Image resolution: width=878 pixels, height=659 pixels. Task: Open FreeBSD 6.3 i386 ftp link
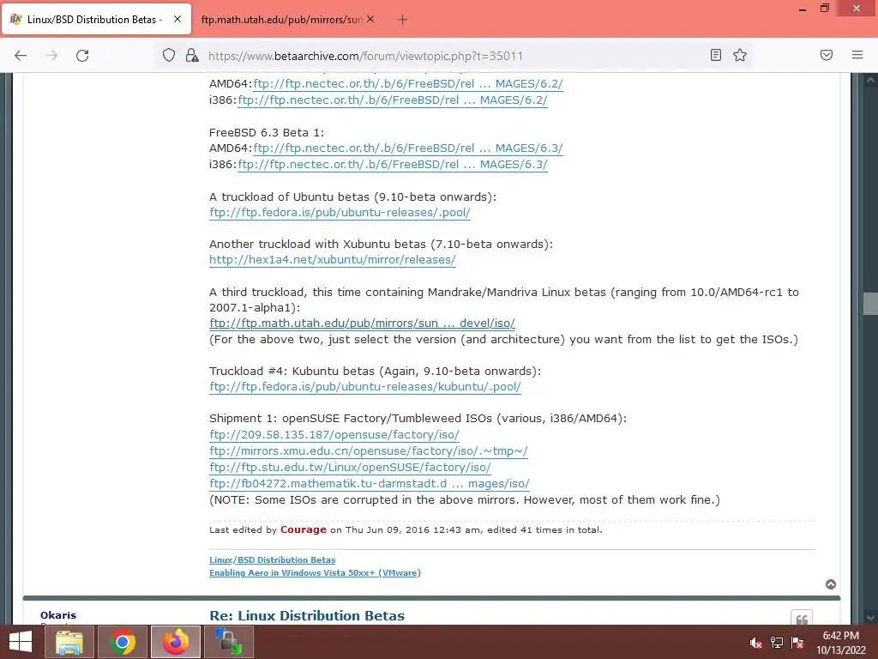(x=393, y=165)
